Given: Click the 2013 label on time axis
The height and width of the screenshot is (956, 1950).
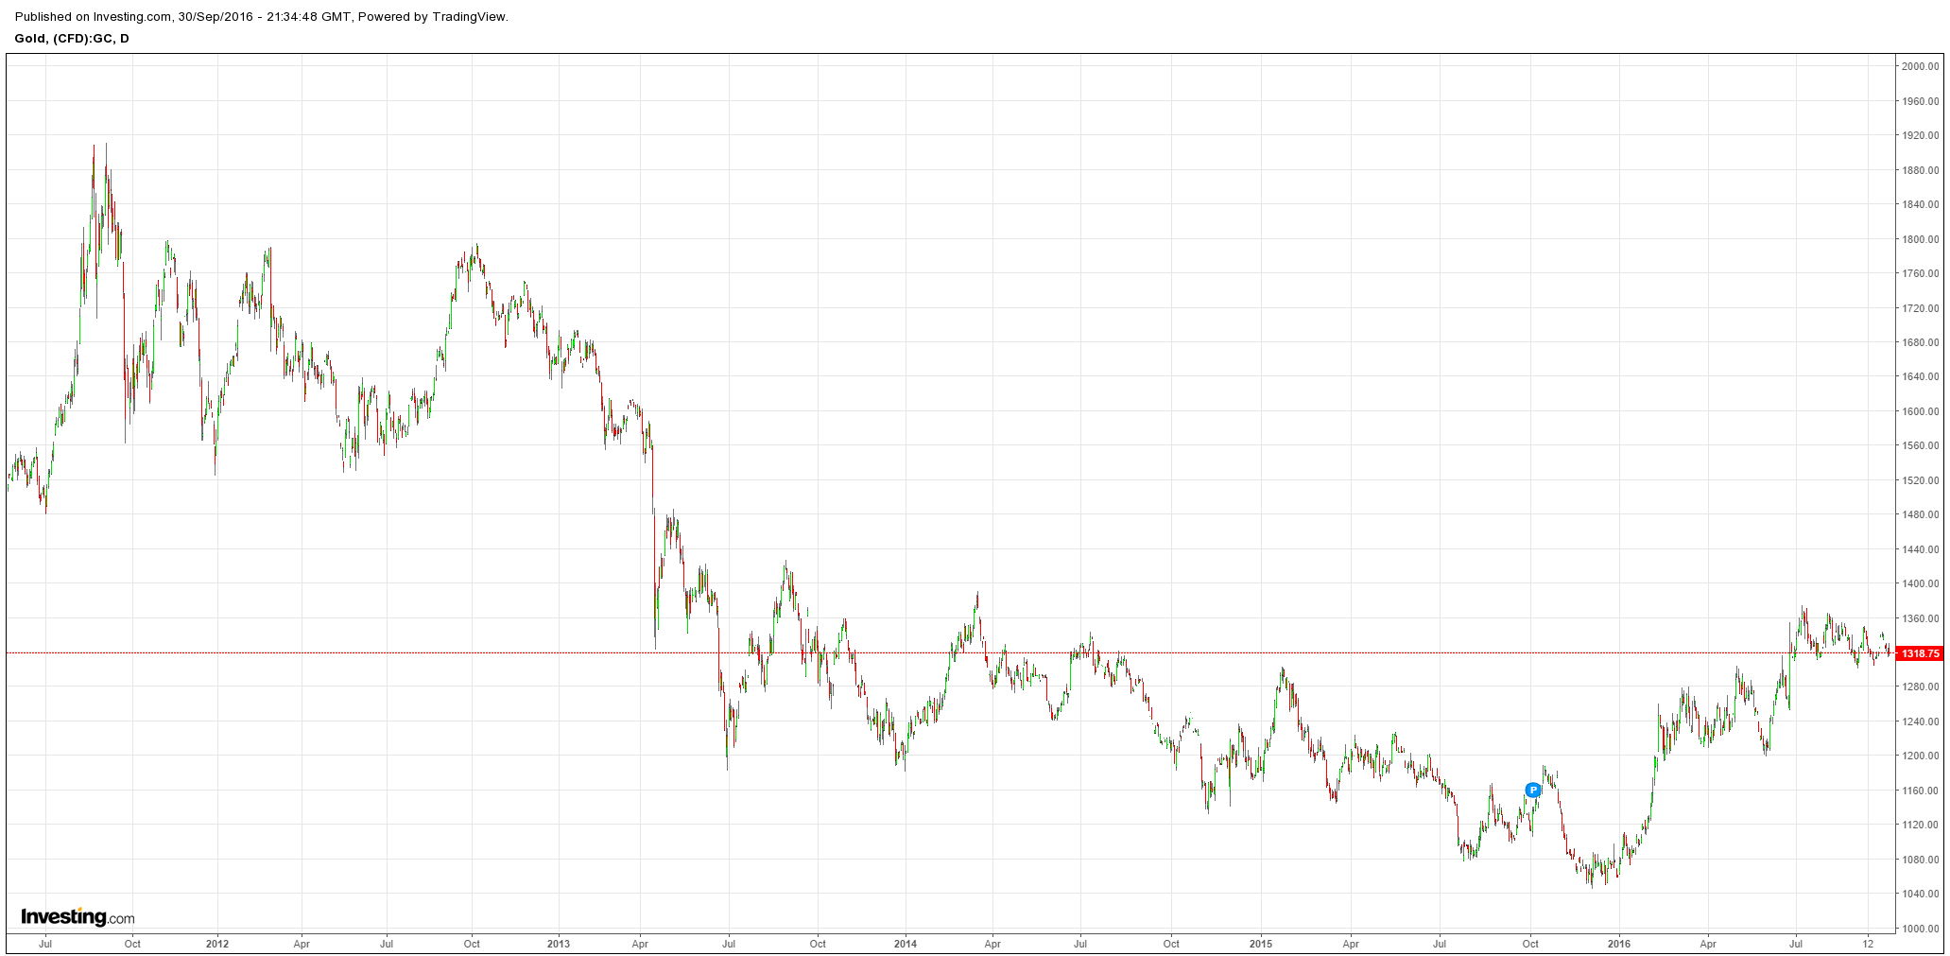Looking at the screenshot, I should point(559,944).
